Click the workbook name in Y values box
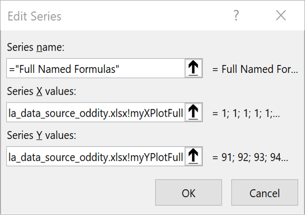This screenshot has height=215, width=305. click(x=68, y=157)
